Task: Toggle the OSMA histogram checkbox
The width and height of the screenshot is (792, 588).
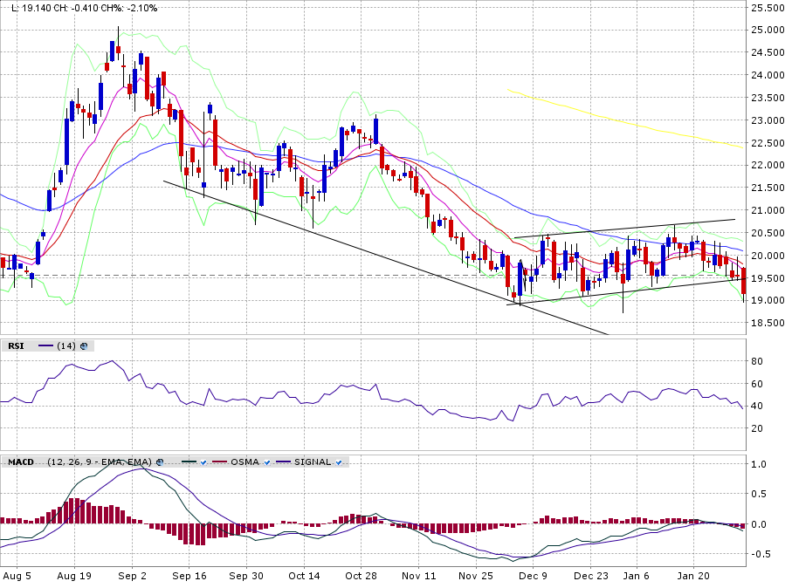Action: tap(265, 462)
